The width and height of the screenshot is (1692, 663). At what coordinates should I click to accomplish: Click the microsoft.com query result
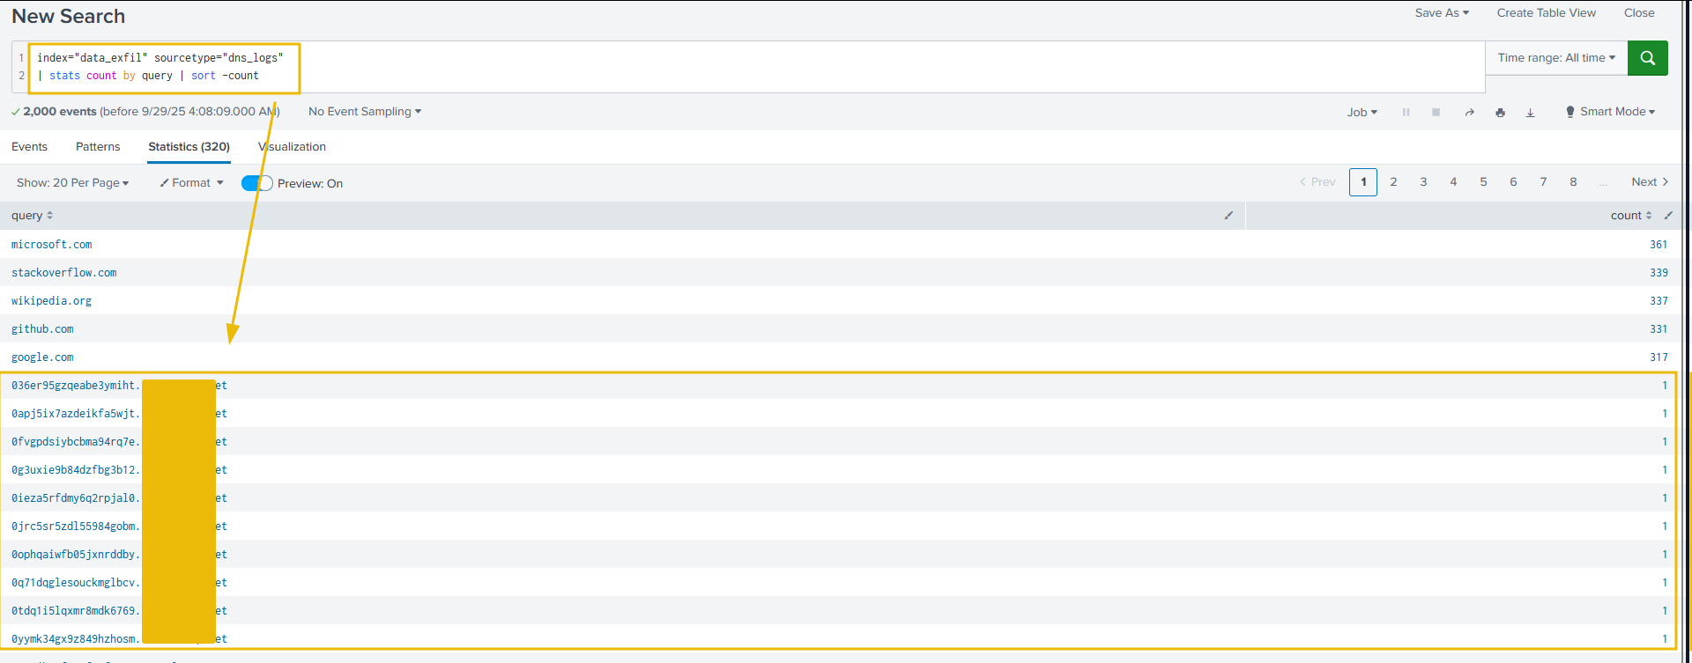(x=51, y=245)
